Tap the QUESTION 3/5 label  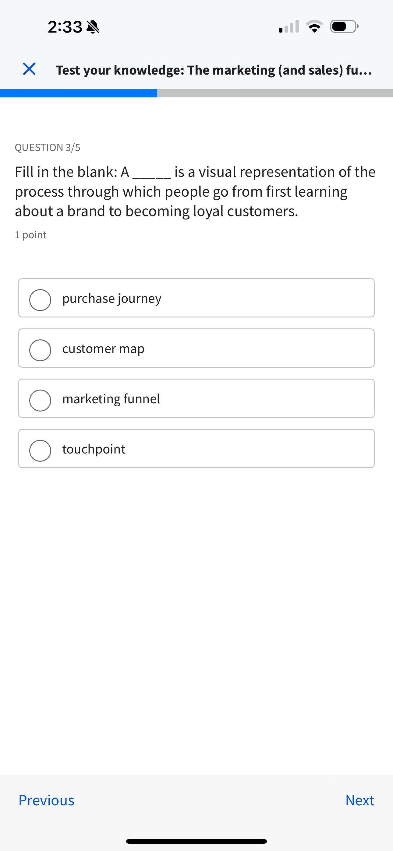[48, 147]
